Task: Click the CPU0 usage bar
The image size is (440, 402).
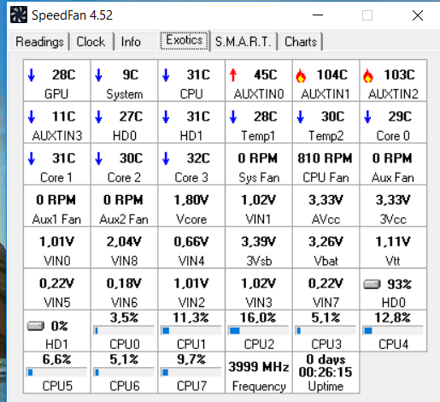Action: pos(124,331)
